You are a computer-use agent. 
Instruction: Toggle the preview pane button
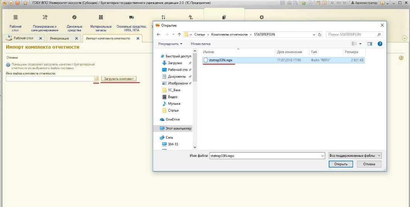point(369,44)
